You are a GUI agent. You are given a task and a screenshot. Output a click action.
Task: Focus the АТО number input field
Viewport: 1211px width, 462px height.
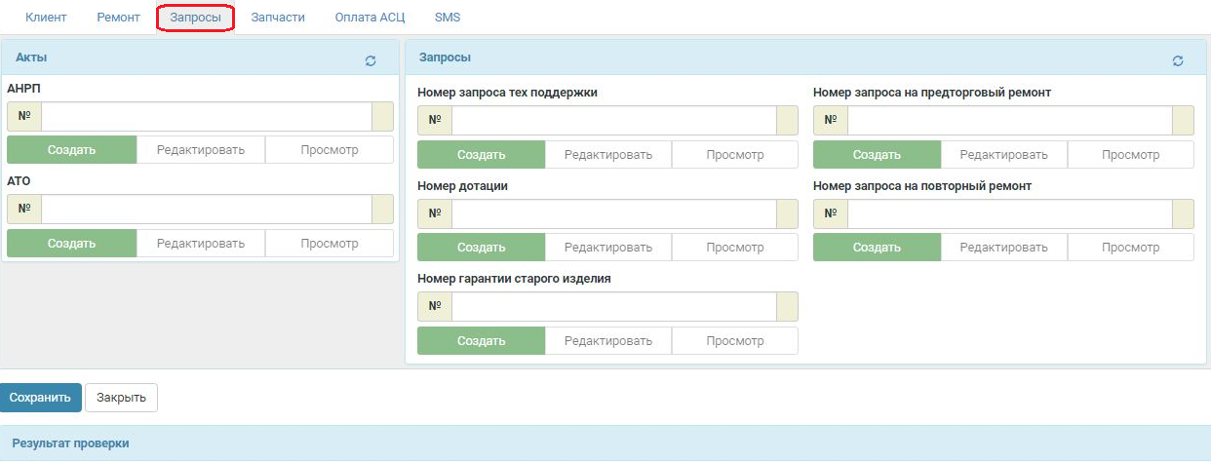pos(207,210)
